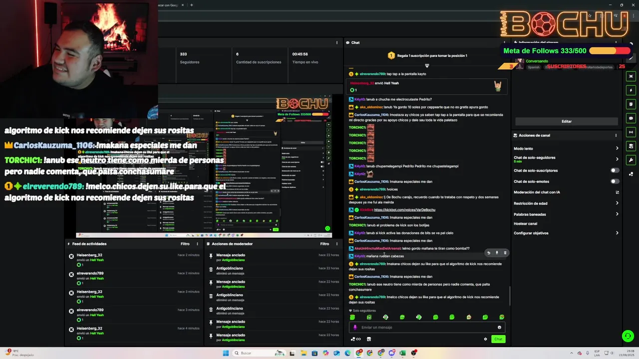Click Hostear canal option
The height and width of the screenshot is (359, 639).
[x=525, y=224]
